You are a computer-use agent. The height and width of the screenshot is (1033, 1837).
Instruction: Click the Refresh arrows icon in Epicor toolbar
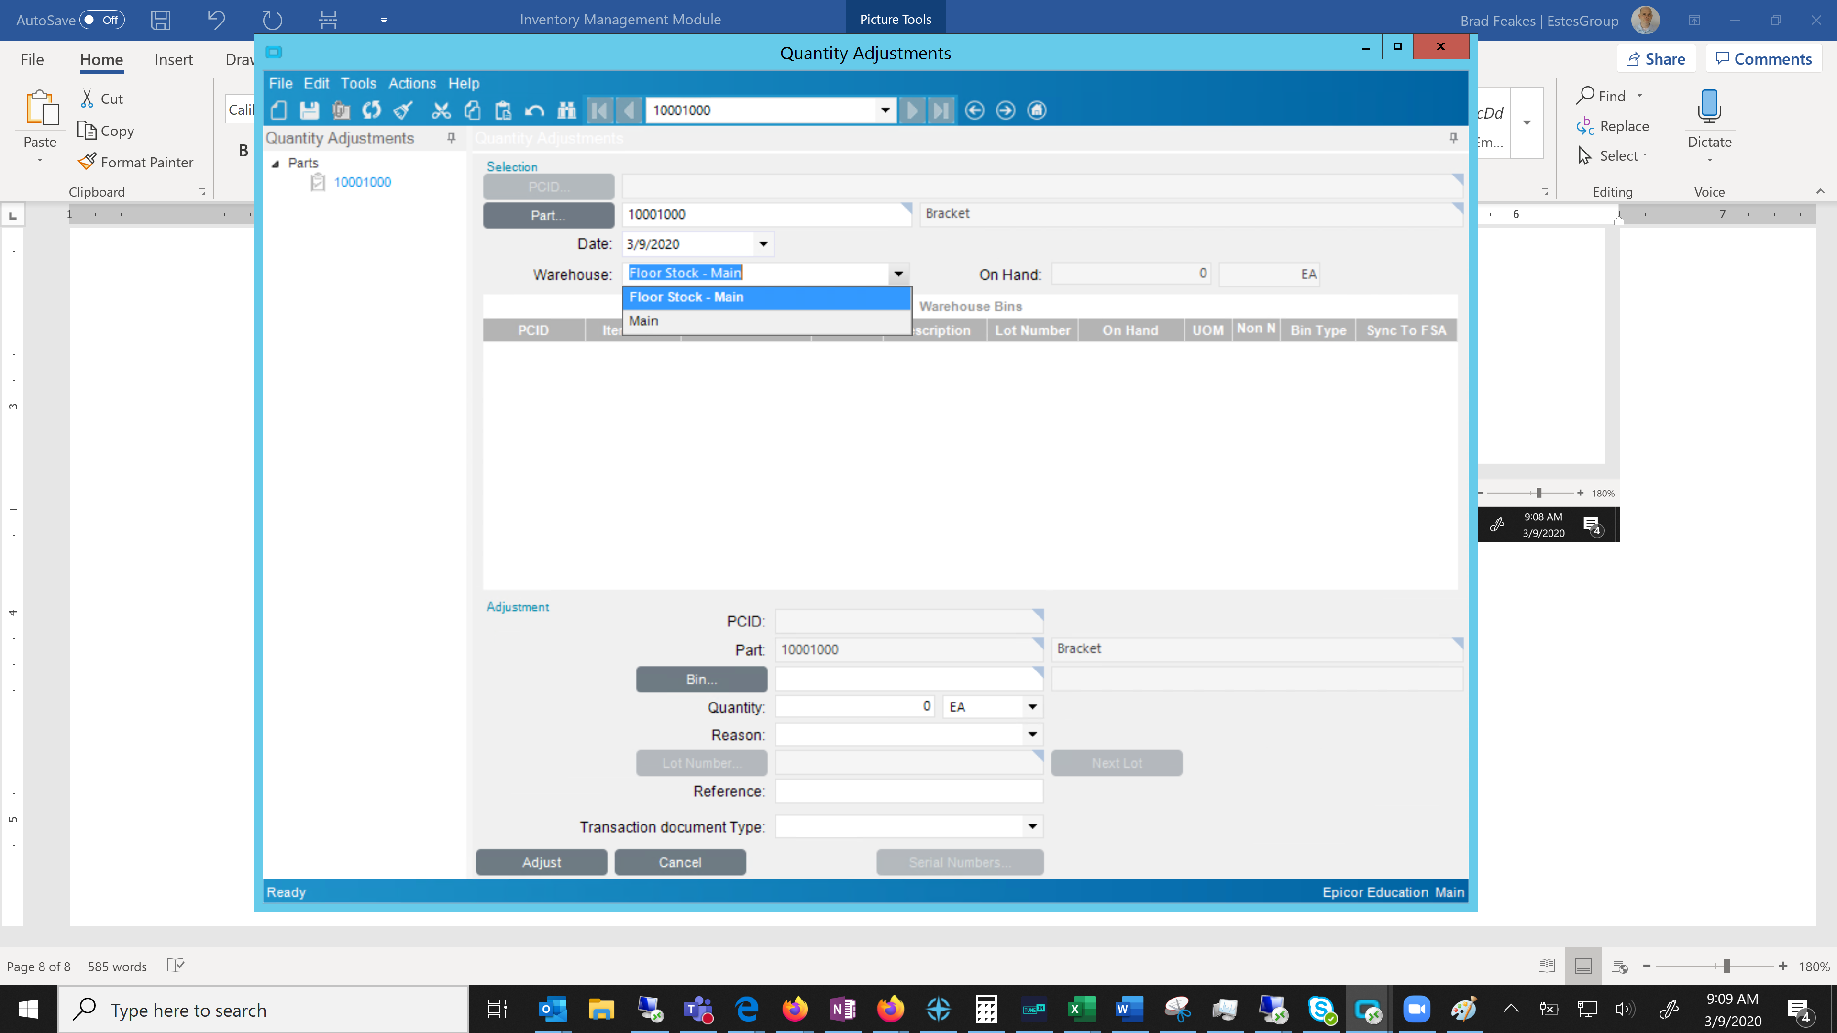(372, 110)
